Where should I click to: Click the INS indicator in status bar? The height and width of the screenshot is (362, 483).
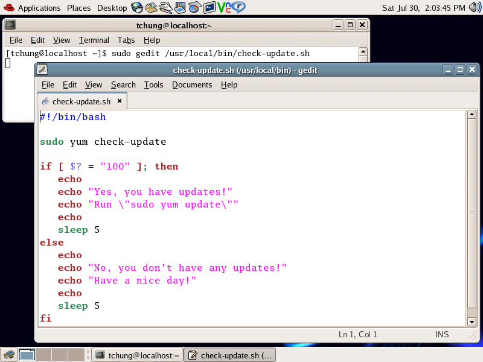click(x=442, y=335)
